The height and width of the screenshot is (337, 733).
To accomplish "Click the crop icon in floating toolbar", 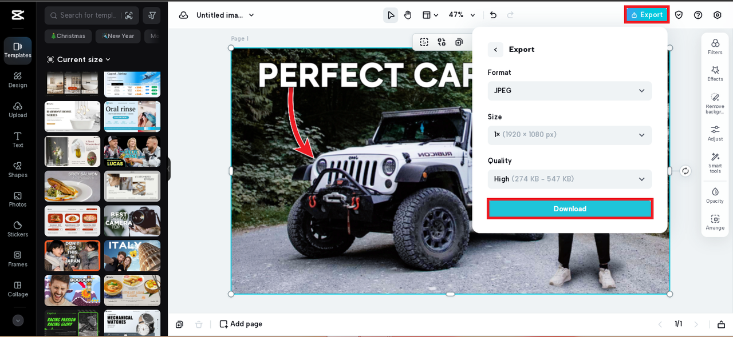I will [x=424, y=42].
